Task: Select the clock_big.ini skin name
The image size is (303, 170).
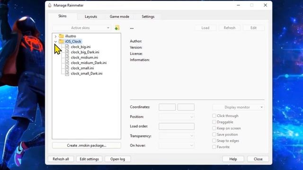Action: pos(80,47)
